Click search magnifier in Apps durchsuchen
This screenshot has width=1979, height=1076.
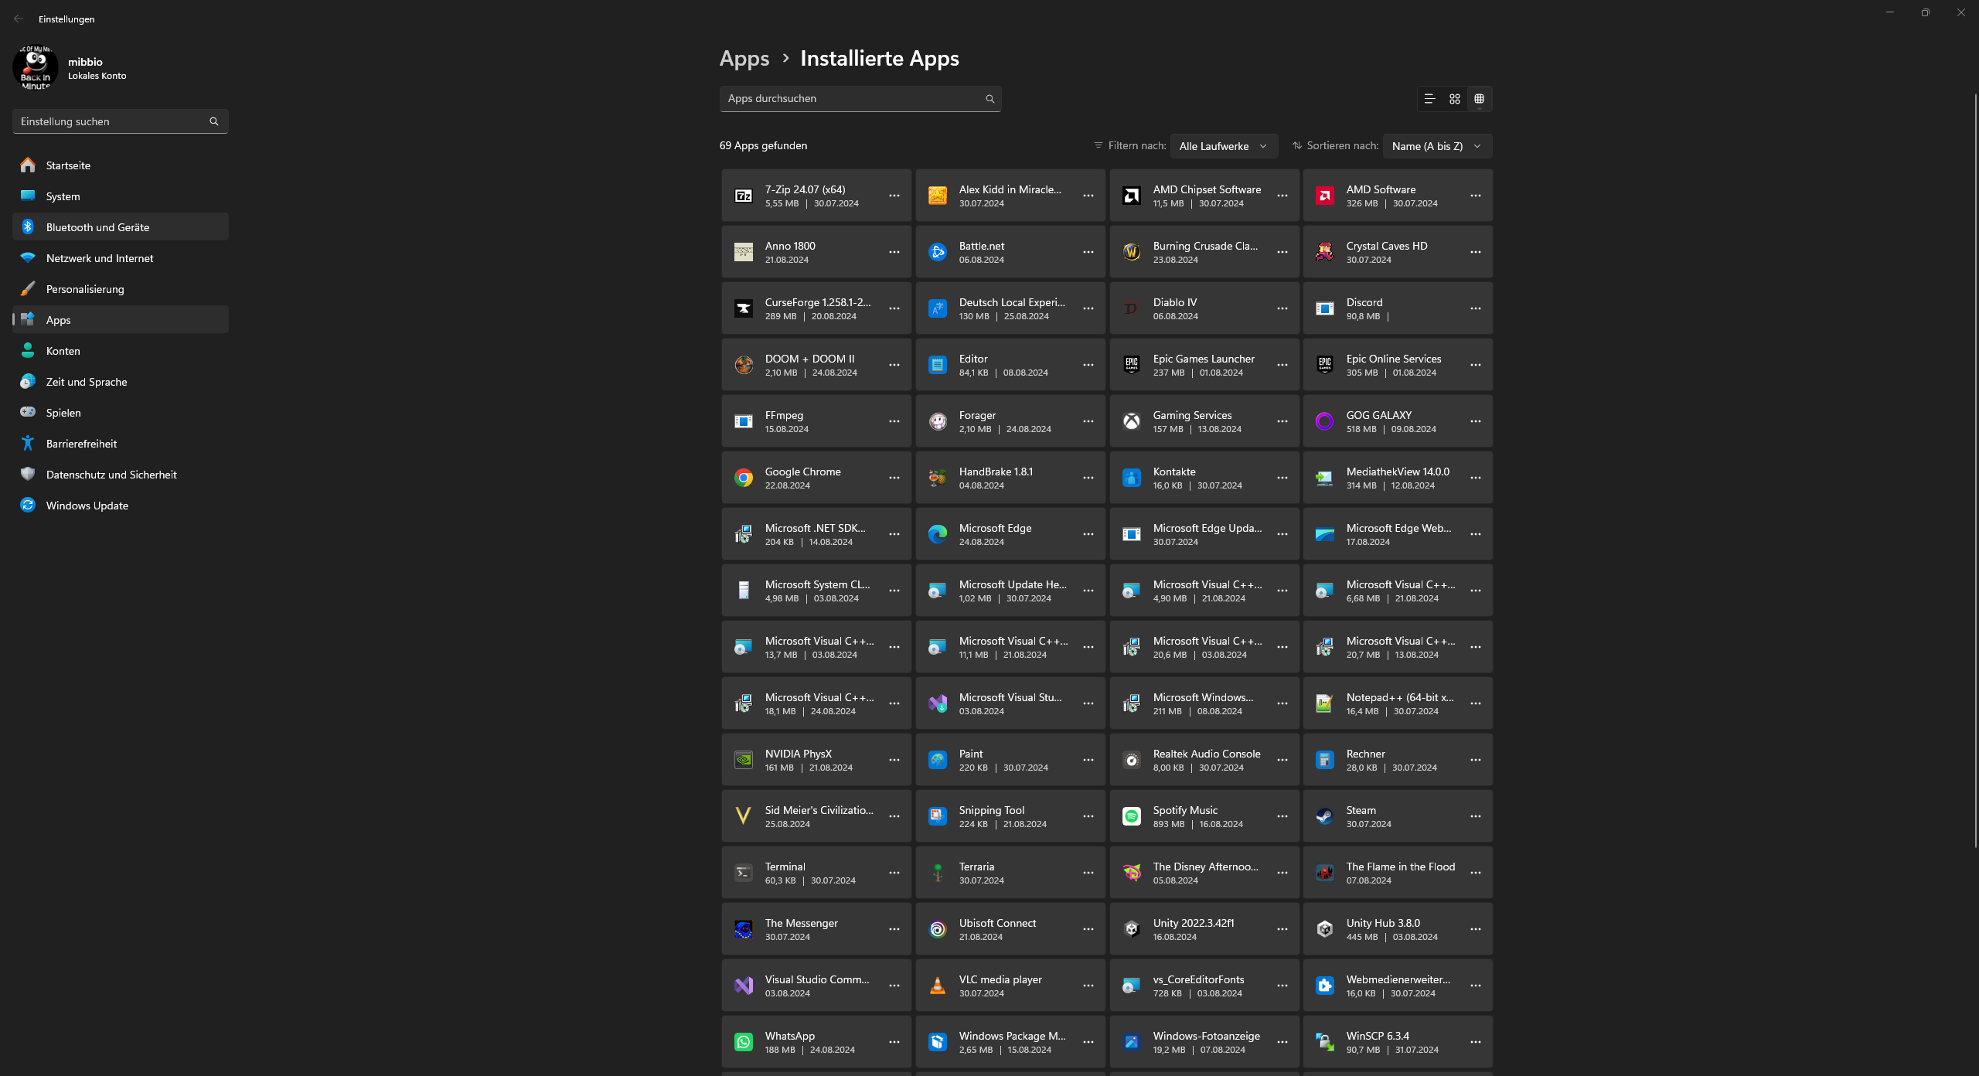point(989,99)
